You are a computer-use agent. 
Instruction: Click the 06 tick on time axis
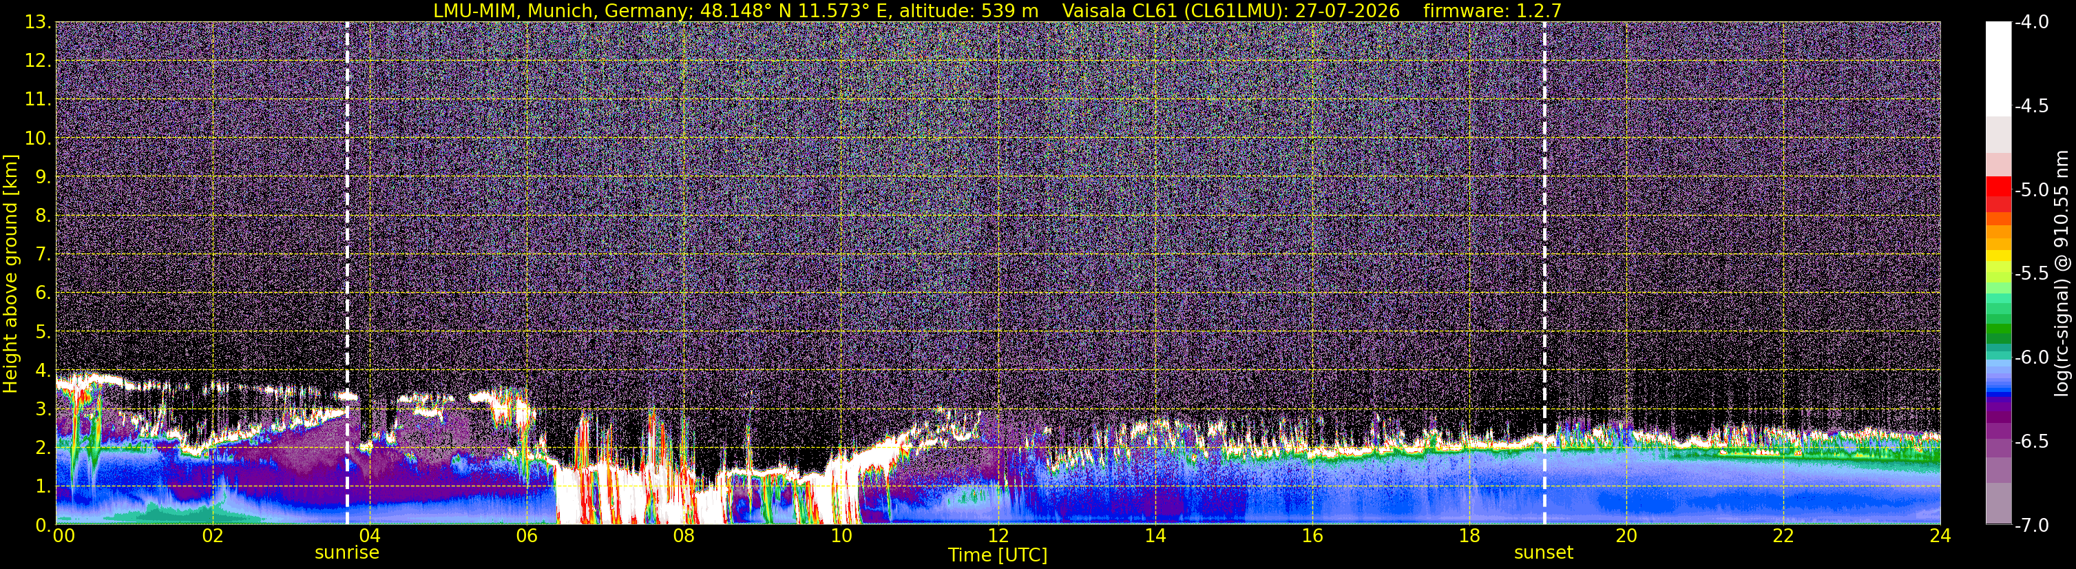coord(526,536)
